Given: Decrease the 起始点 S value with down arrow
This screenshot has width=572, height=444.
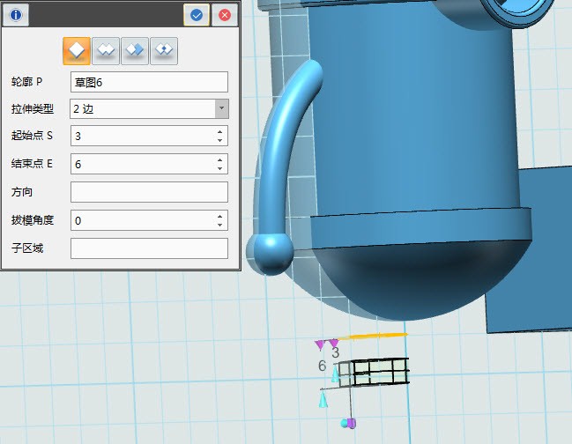Looking at the screenshot, I should pos(219,140).
